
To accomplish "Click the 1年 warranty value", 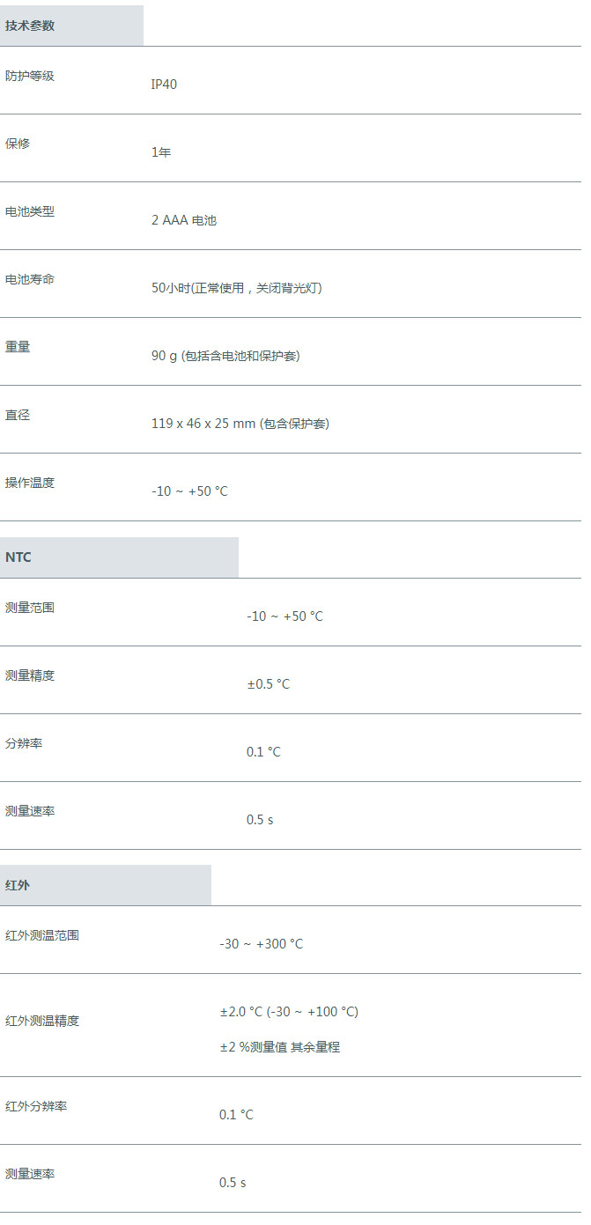I will [x=161, y=152].
